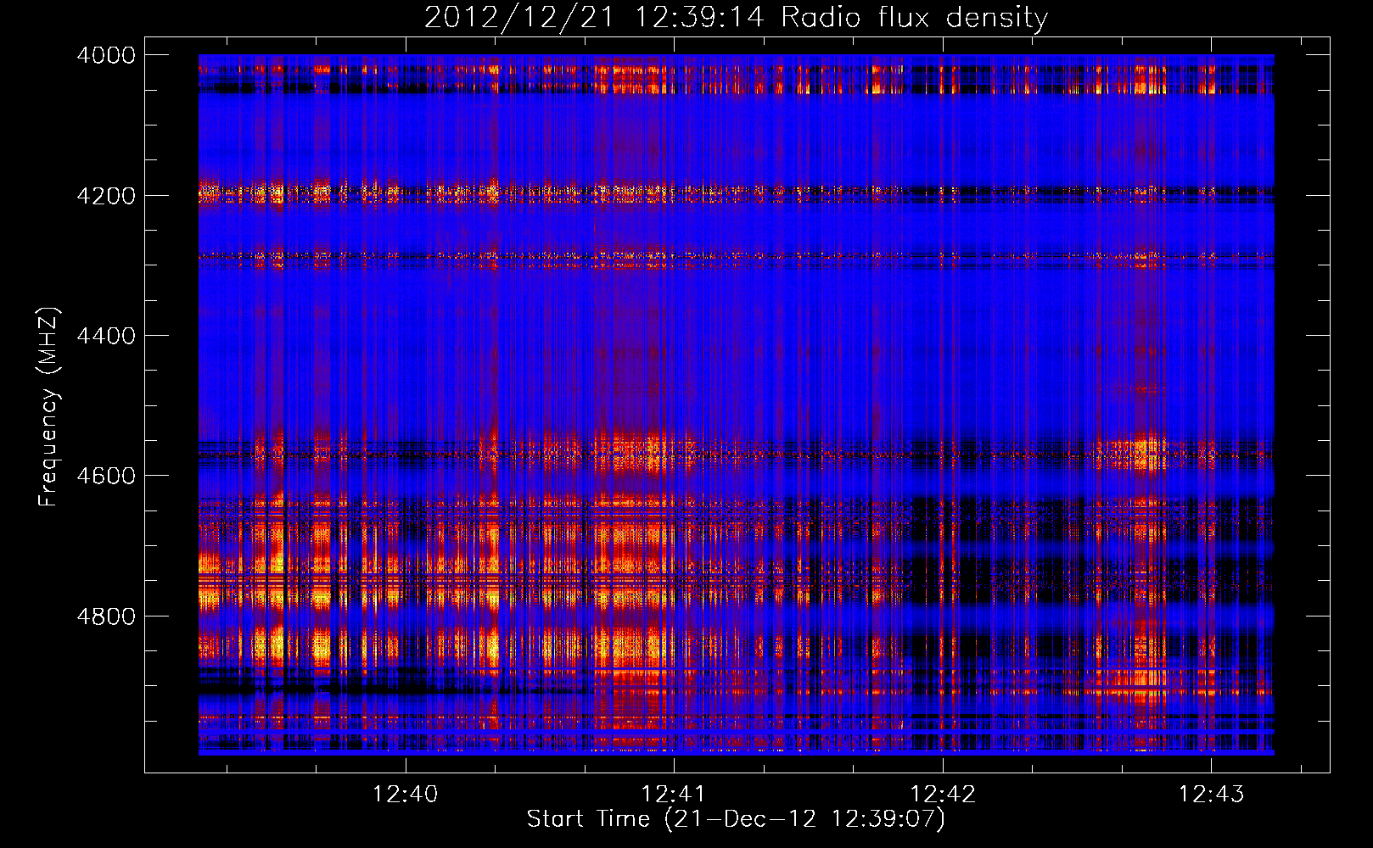Click the 12:40 time tick label
This screenshot has height=848, width=1373.
click(x=406, y=794)
